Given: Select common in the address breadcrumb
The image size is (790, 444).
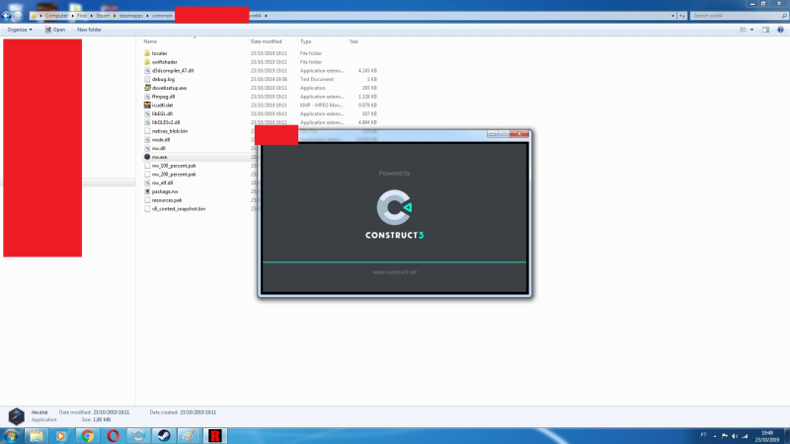Looking at the screenshot, I should (x=162, y=16).
